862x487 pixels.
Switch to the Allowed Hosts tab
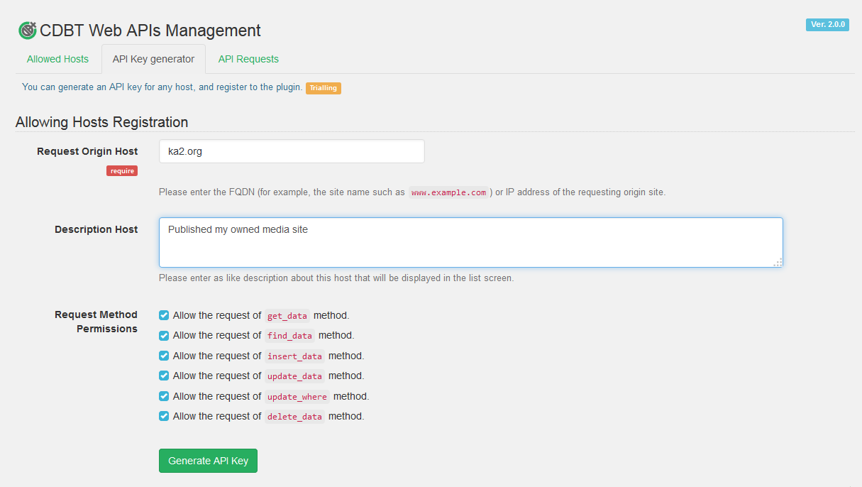pyautogui.click(x=57, y=59)
